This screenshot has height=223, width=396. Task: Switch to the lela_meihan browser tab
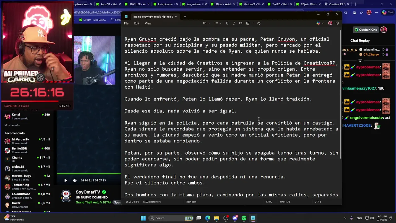click(194, 4)
